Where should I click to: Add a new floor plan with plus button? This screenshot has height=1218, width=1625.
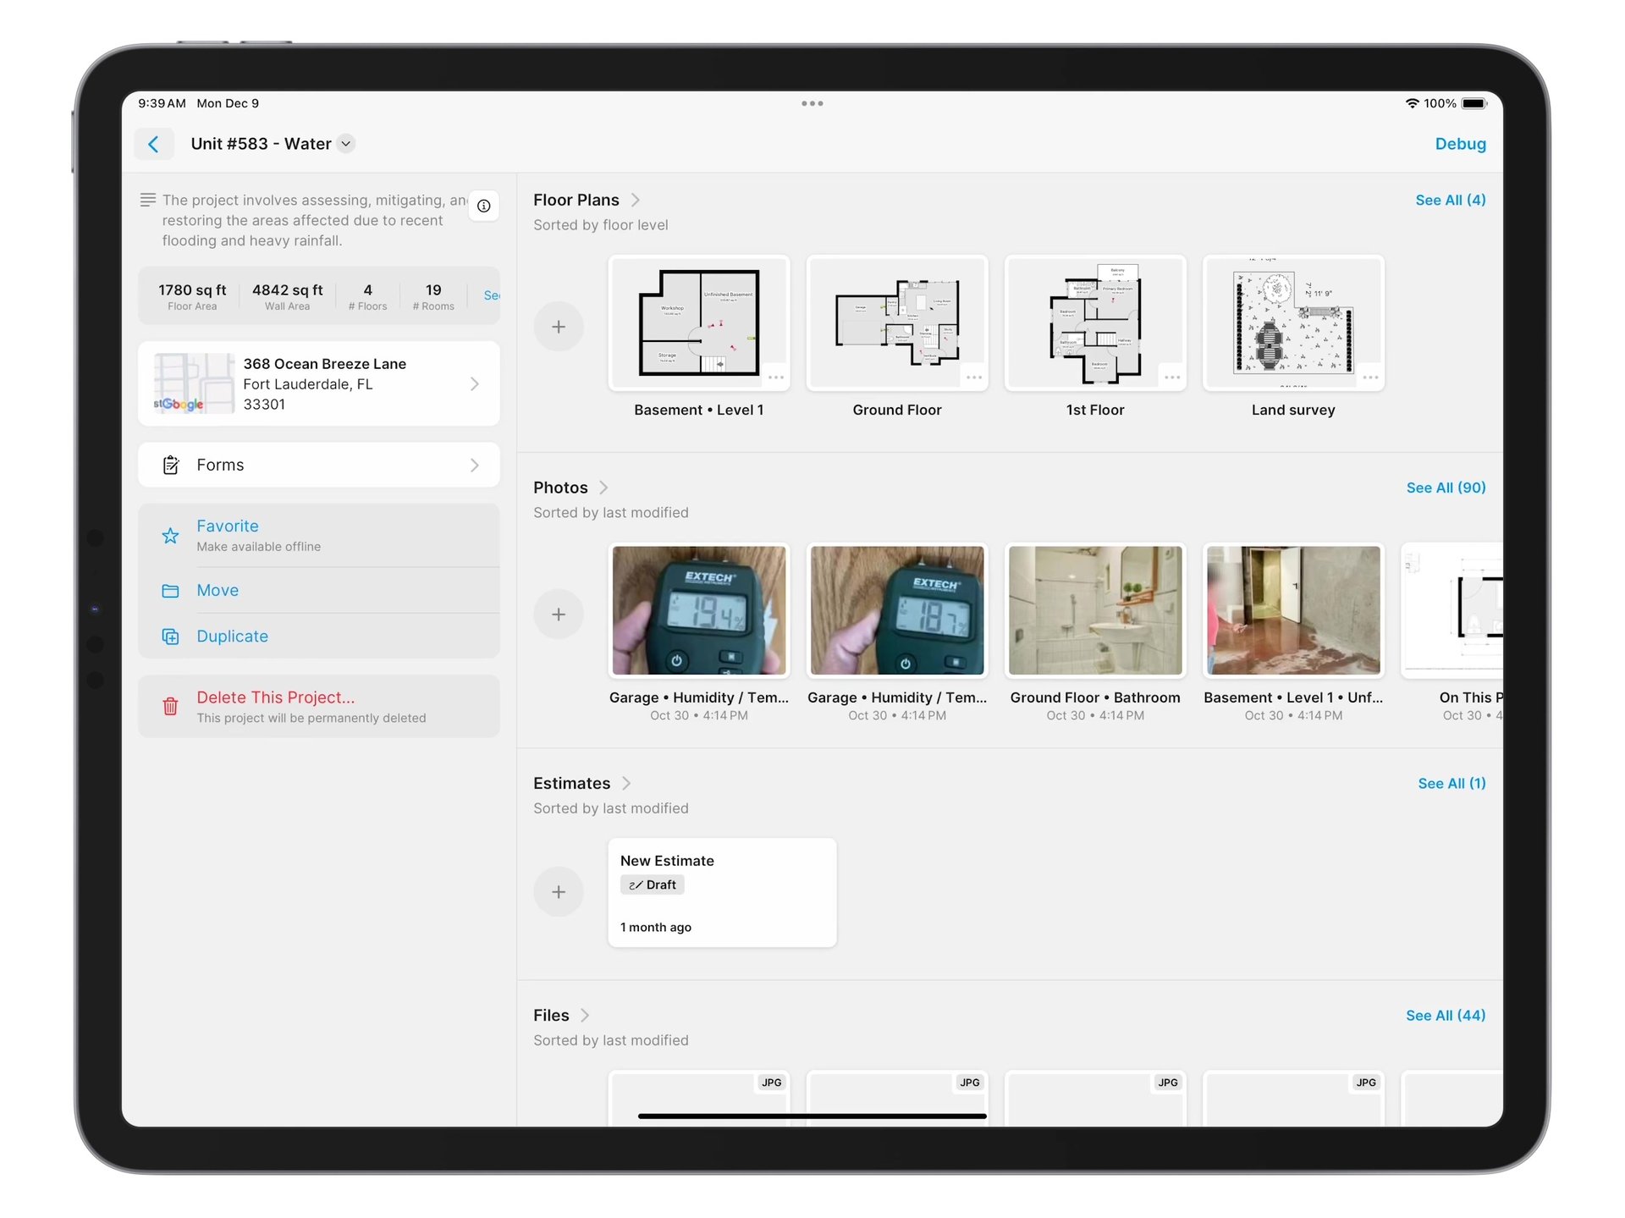(559, 327)
